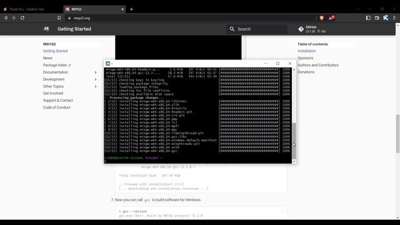Click the MSYS2 terminal window title icon
This screenshot has height=225, width=400.
tap(108, 64)
